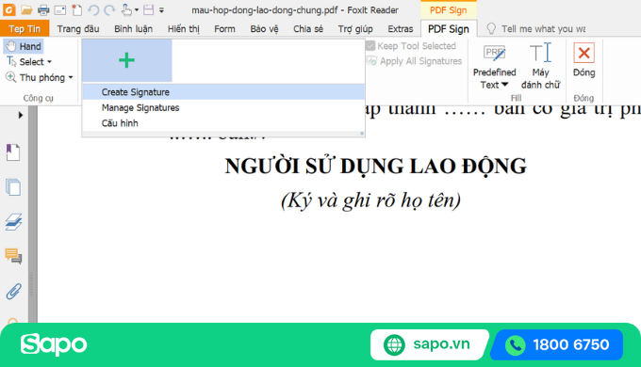Open the Attachments paperclip panel icon
641x367 pixels.
(13, 292)
